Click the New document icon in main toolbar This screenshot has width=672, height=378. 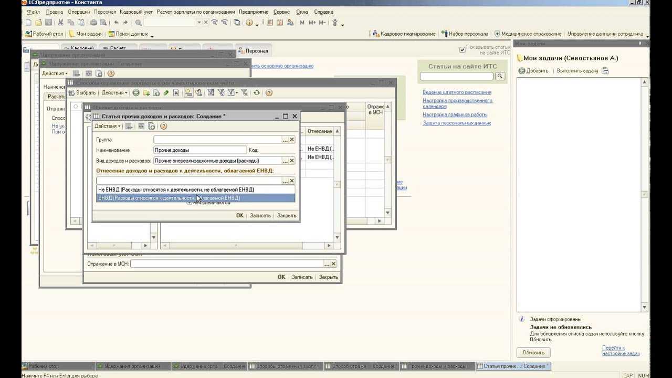coord(28,23)
